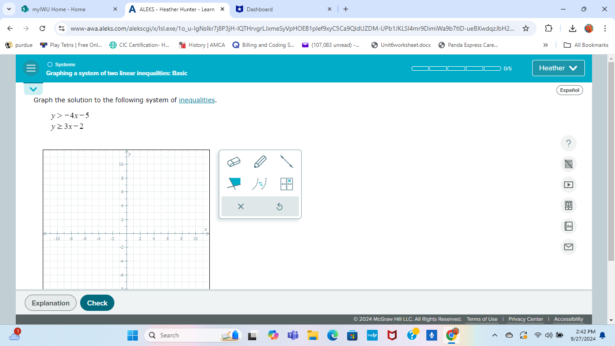Collapse the question panel chevron
This screenshot has width=615, height=346.
pos(33,89)
